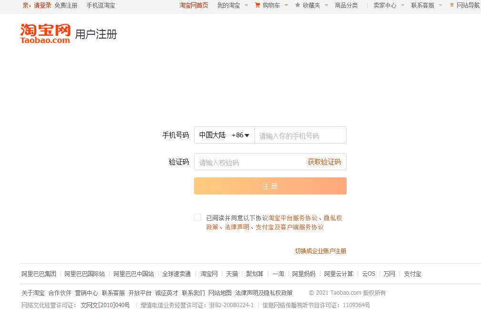481x319 pixels.
Task: Click the phone number input field
Action: tap(300, 135)
